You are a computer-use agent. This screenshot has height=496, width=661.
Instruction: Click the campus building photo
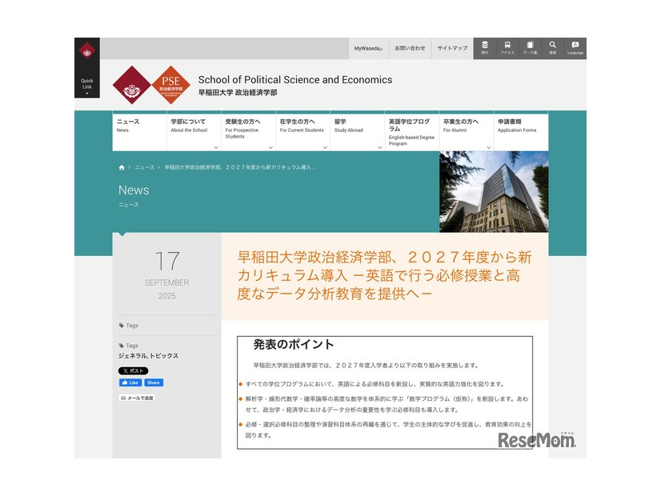494,192
